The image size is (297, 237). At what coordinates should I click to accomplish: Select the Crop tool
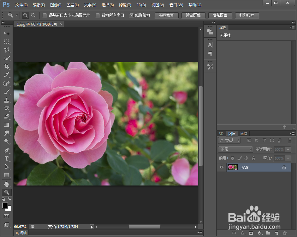coord(7,66)
